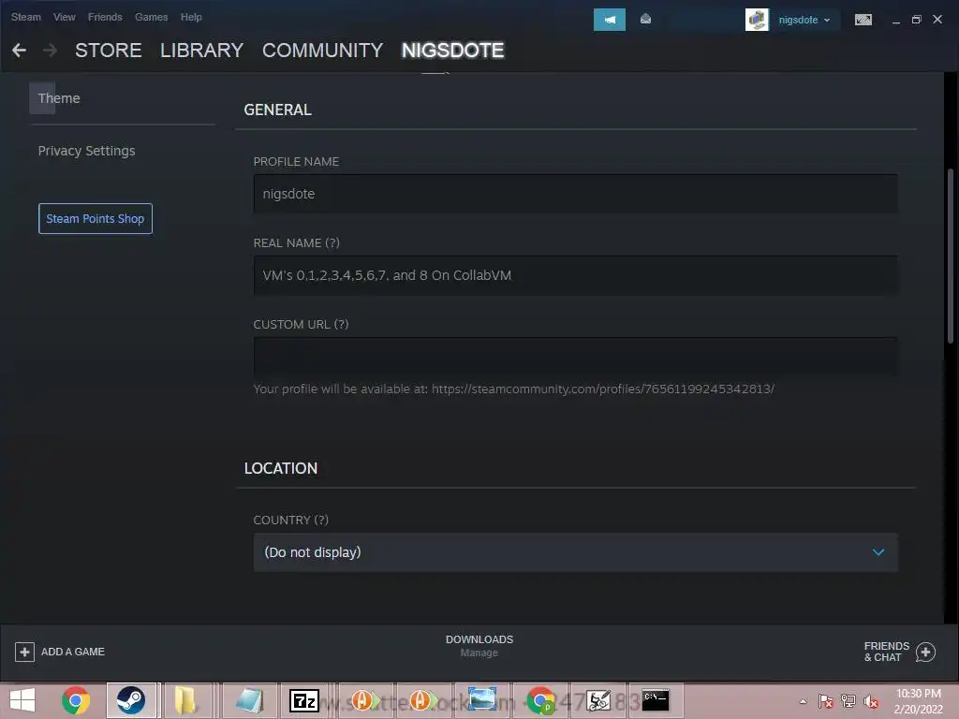This screenshot has height=719, width=959.
Task: Click the Friends & Chat plus bubble icon
Action: coord(925,652)
